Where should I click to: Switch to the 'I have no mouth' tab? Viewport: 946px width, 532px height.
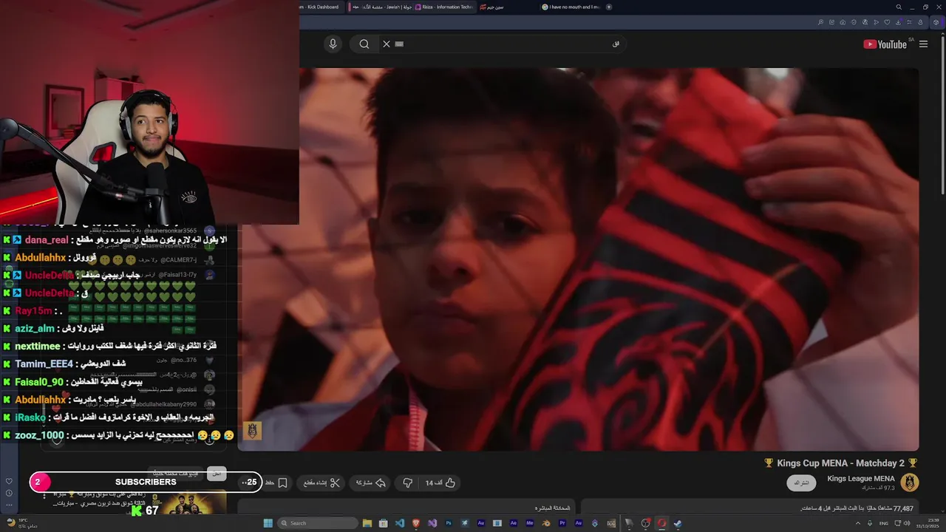571,7
